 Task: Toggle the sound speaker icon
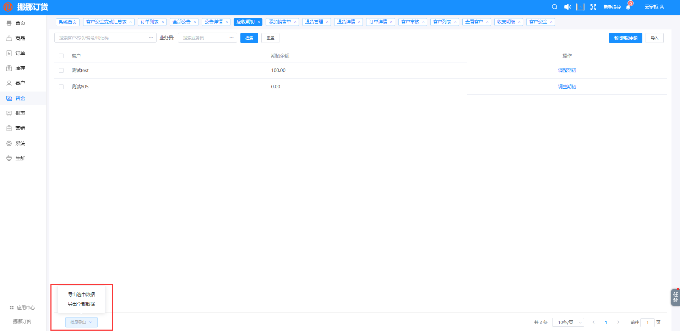point(567,7)
